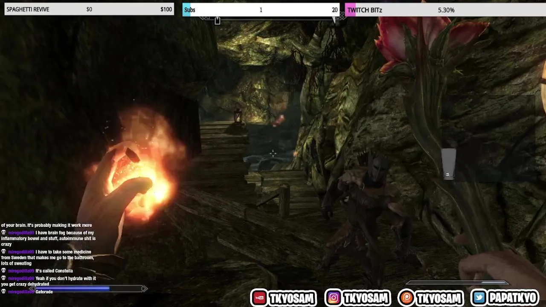Click the pink flower at the top right
Image resolution: width=546 pixels, height=307 pixels.
pyautogui.click(x=431, y=38)
